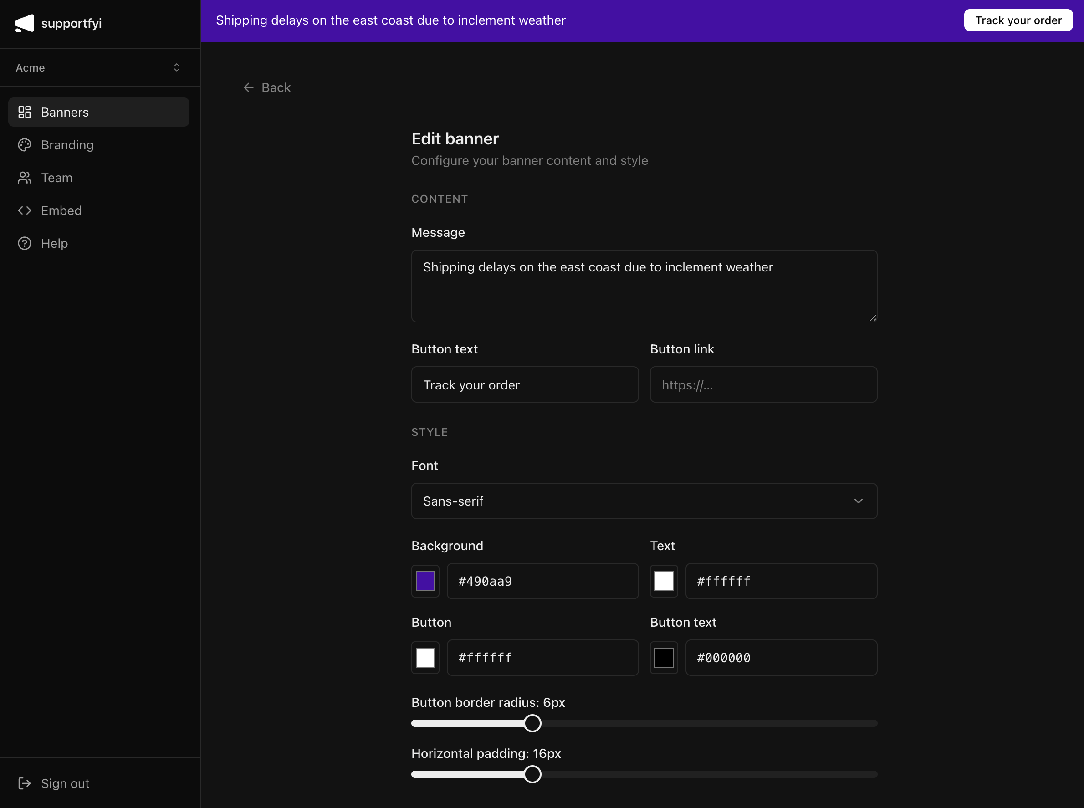Click the Sign out door icon
The height and width of the screenshot is (808, 1084).
[25, 783]
